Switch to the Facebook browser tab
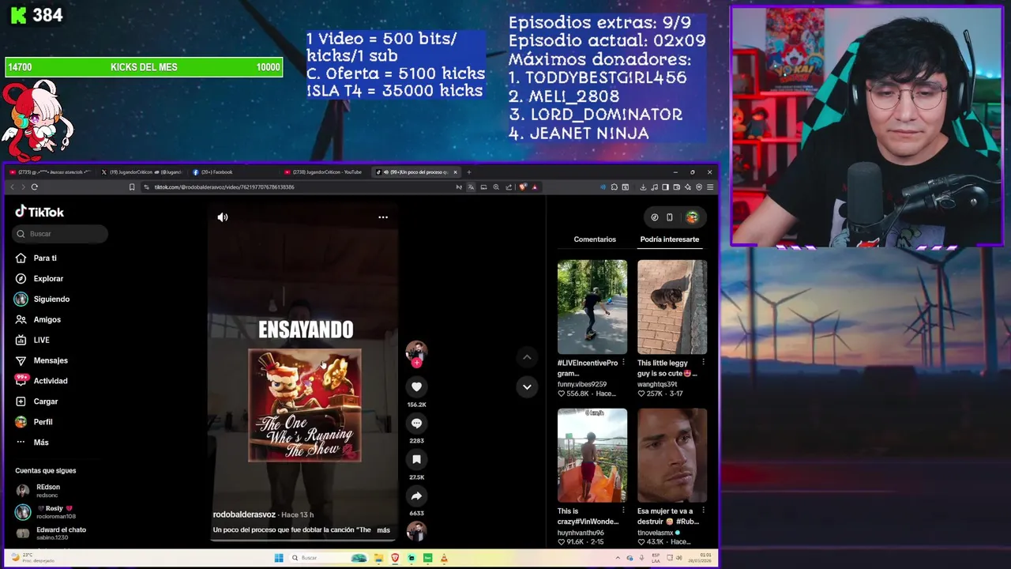The image size is (1011, 569). click(x=216, y=172)
